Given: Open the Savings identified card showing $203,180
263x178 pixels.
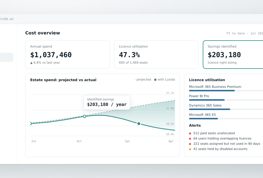Looking at the screenshot, I should point(233,54).
